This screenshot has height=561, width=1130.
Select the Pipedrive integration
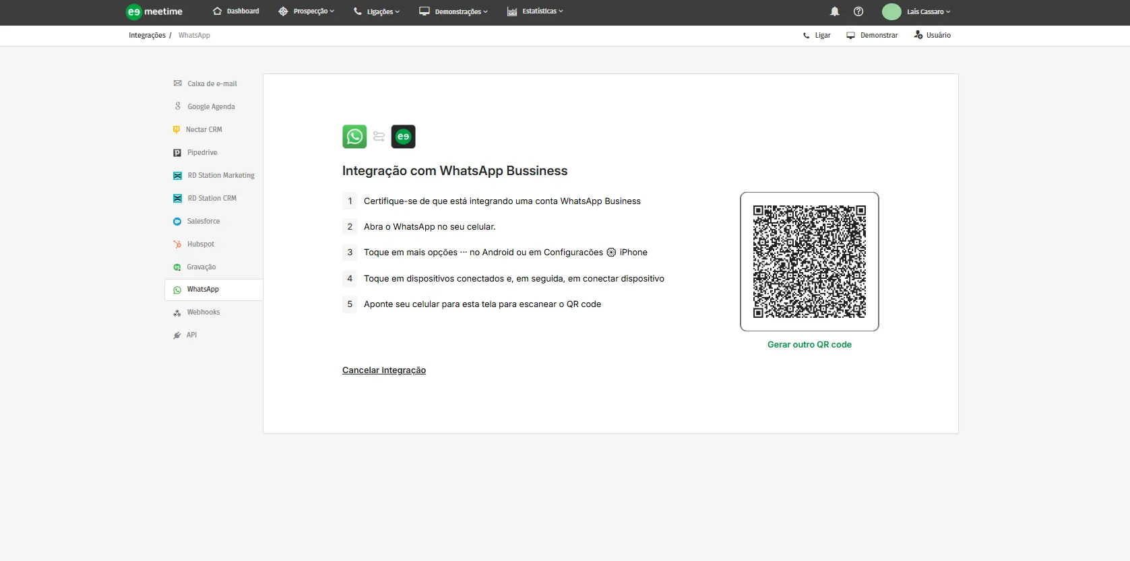click(x=202, y=153)
